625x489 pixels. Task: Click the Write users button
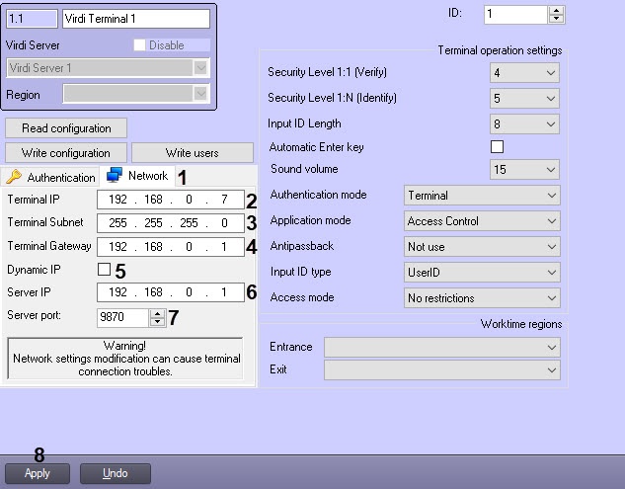(192, 153)
